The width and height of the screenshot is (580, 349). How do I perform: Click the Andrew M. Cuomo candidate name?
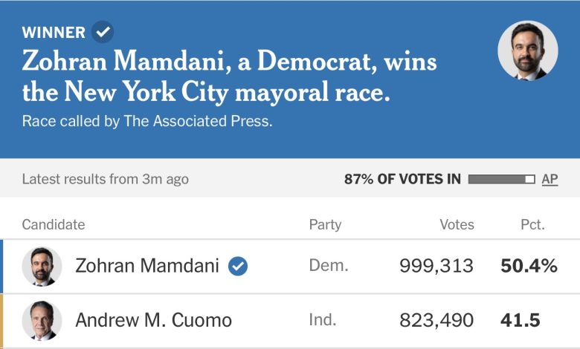(154, 320)
